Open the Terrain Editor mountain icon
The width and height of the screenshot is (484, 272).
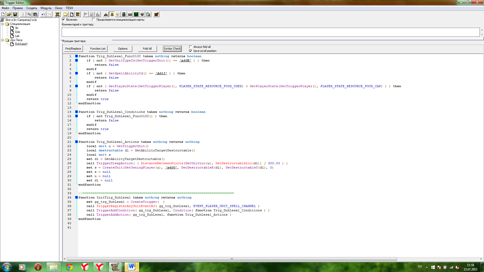(106, 14)
